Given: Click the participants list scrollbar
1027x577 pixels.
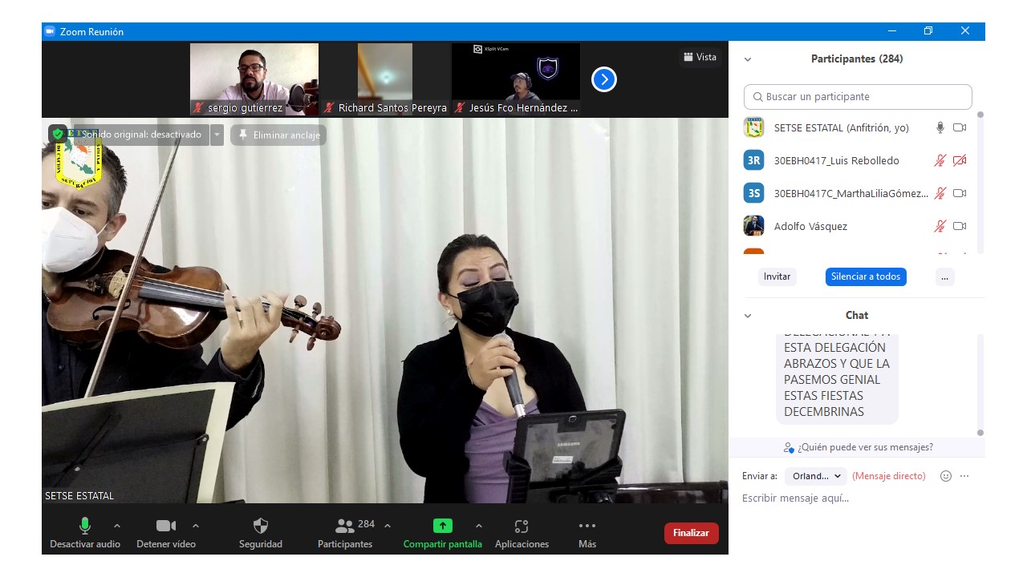Looking at the screenshot, I should pyautogui.click(x=980, y=183).
